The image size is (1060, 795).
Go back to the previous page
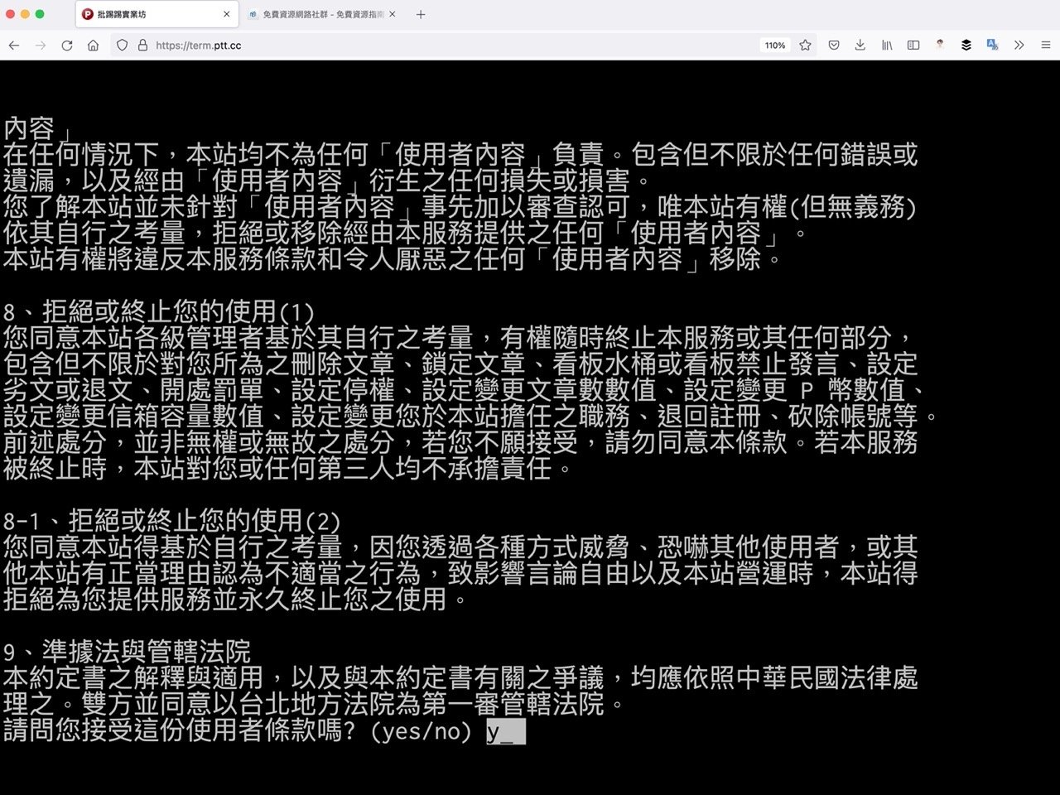coord(14,46)
